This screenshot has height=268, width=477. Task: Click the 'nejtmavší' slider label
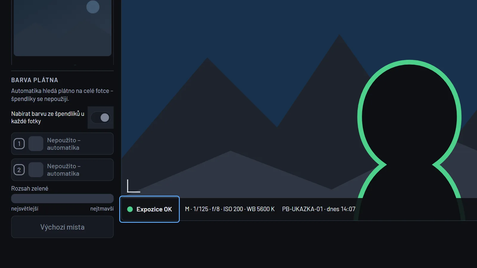point(102,209)
